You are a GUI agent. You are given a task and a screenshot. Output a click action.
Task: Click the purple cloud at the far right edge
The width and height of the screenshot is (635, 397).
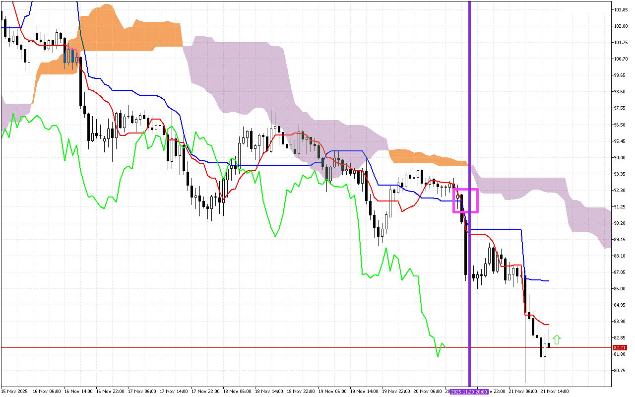(x=595, y=218)
